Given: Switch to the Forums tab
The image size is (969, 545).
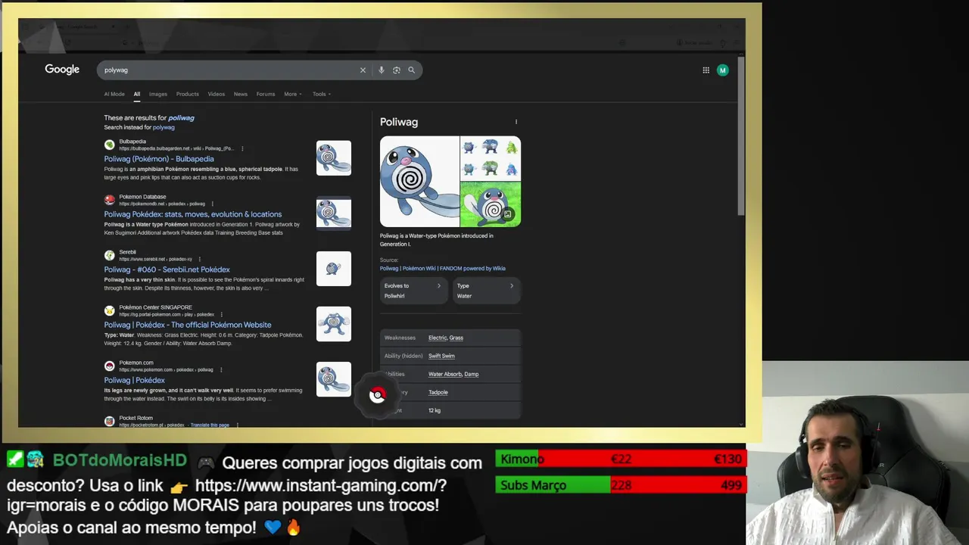Looking at the screenshot, I should [266, 95].
